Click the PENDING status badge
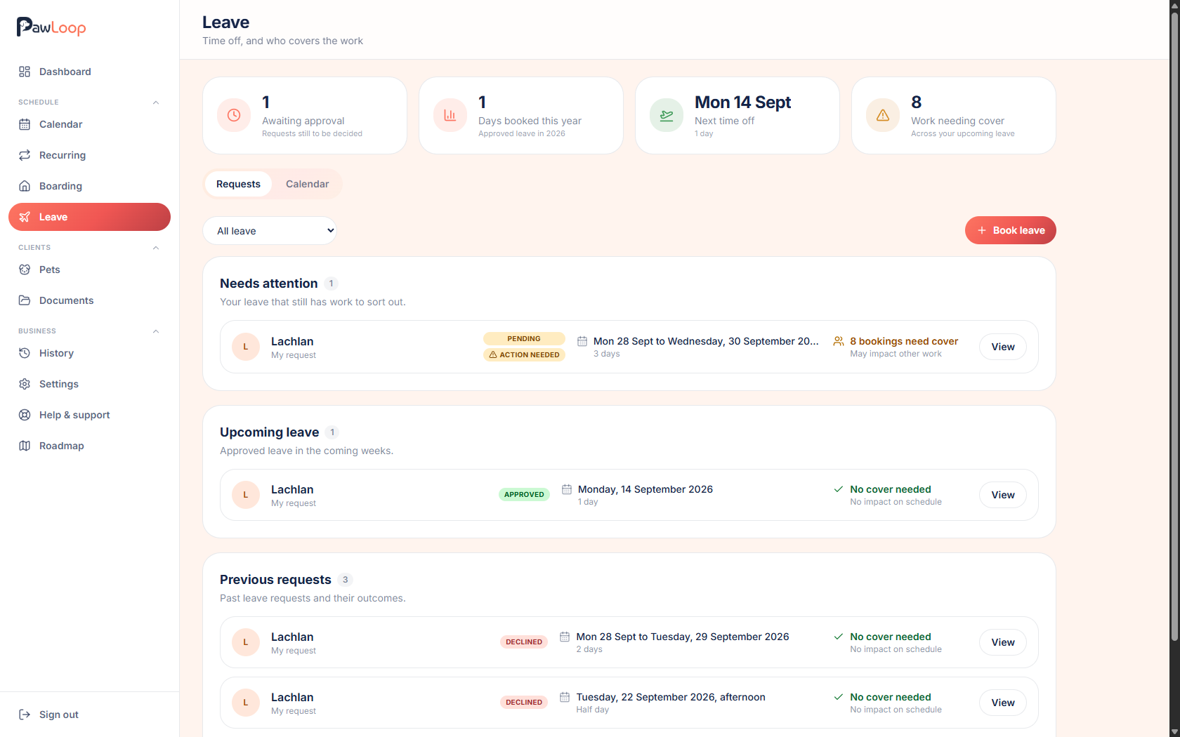The width and height of the screenshot is (1180, 737). 524,338
